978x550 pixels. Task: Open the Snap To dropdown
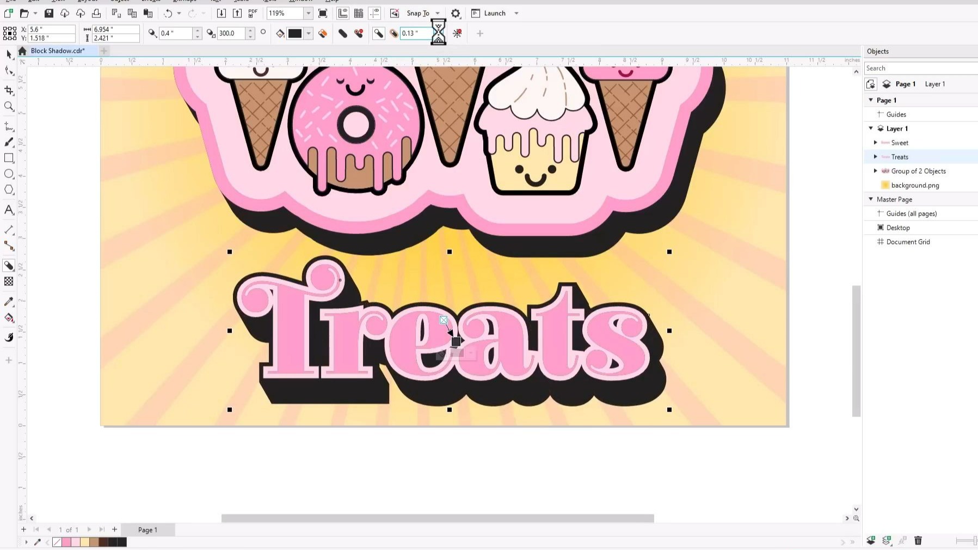(x=437, y=13)
